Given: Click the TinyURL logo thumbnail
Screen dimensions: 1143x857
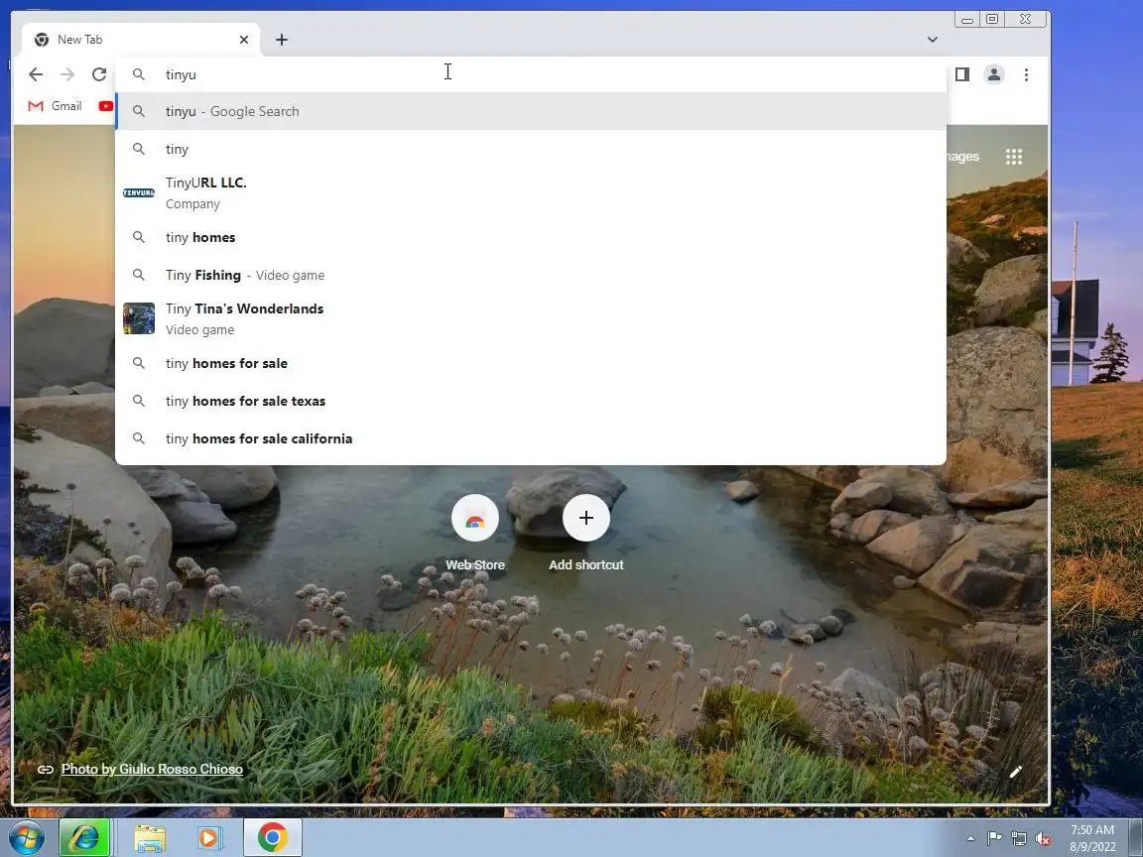Looking at the screenshot, I should 139,193.
